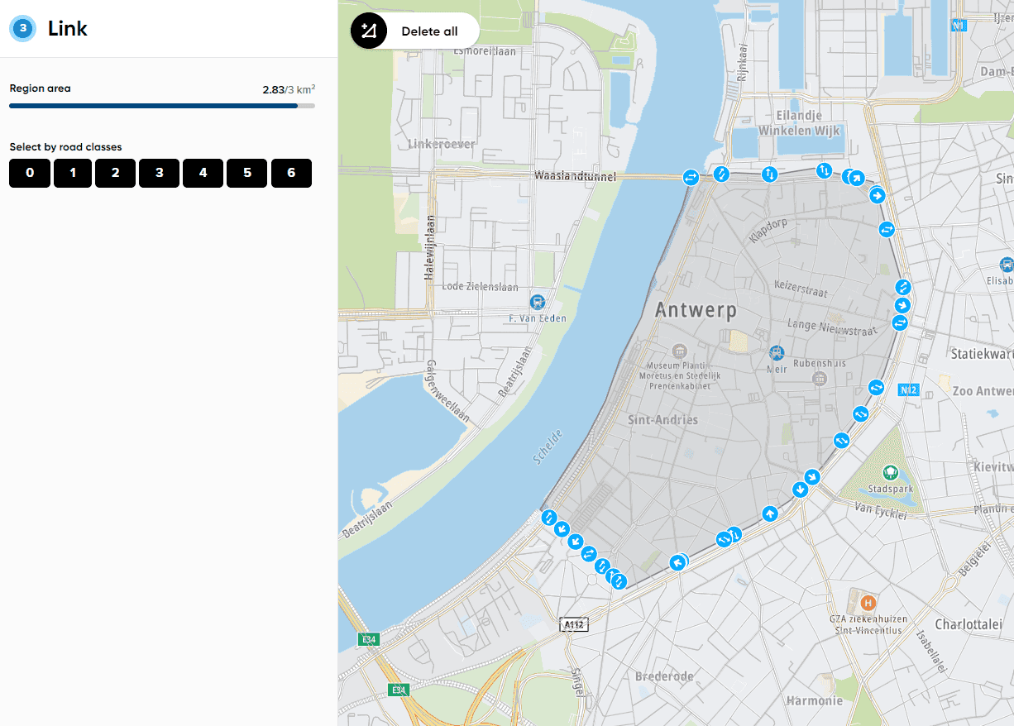Screen dimensions: 1014x726
Task: Click the Museum Plantin-Moretus landmark icon
Action: click(x=680, y=351)
